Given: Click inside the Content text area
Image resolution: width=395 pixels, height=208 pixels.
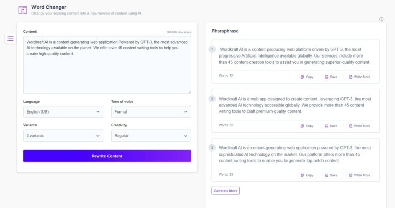Looking at the screenshot, I should click(x=107, y=72).
